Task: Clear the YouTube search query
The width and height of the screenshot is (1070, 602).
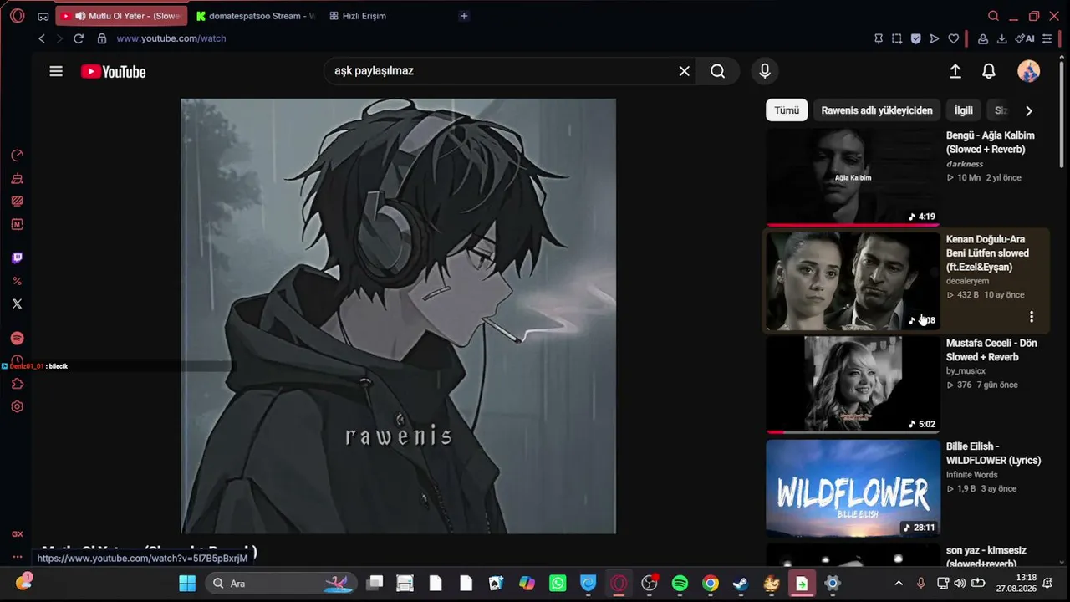Action: pos(684,71)
